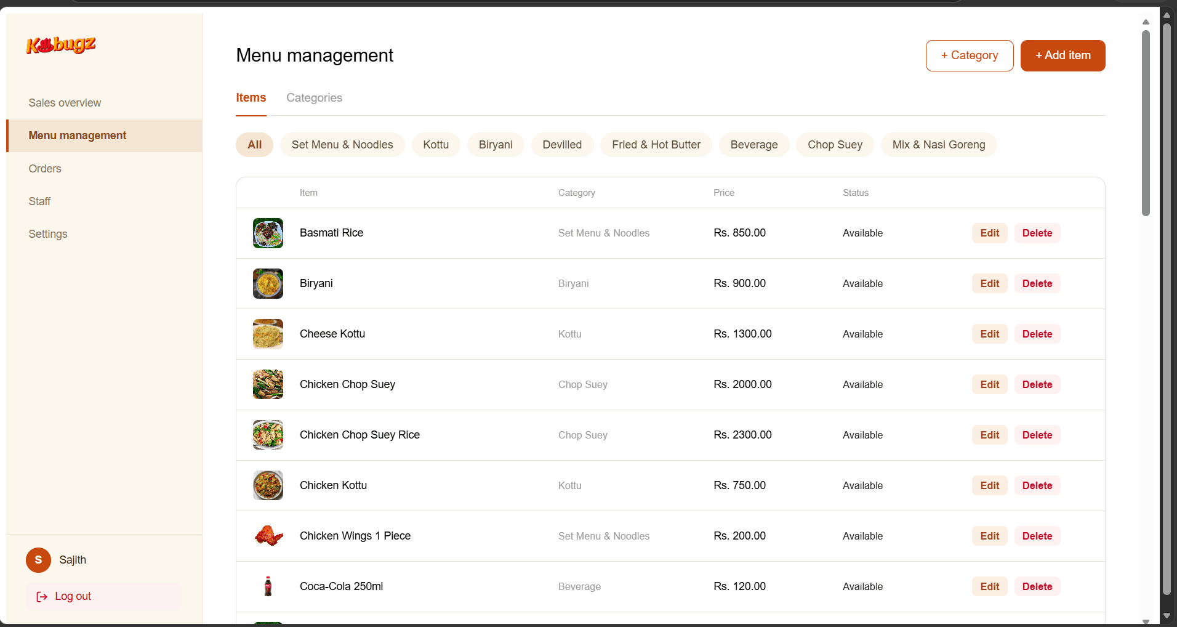Open the Staff page
Image resolution: width=1177 pixels, height=627 pixels.
pyautogui.click(x=39, y=201)
